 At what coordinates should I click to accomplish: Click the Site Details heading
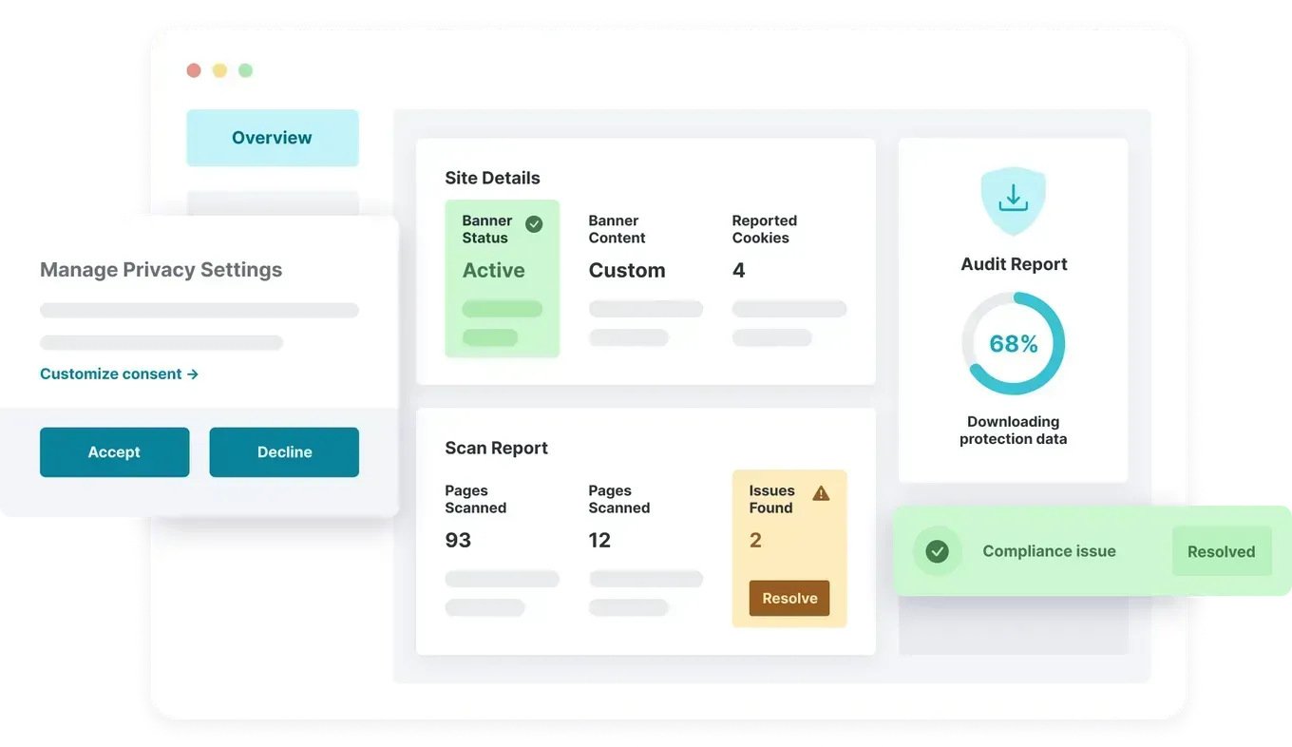pyautogui.click(x=492, y=178)
